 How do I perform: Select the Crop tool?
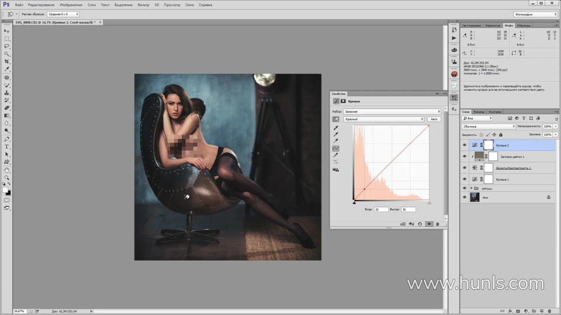pos(7,62)
